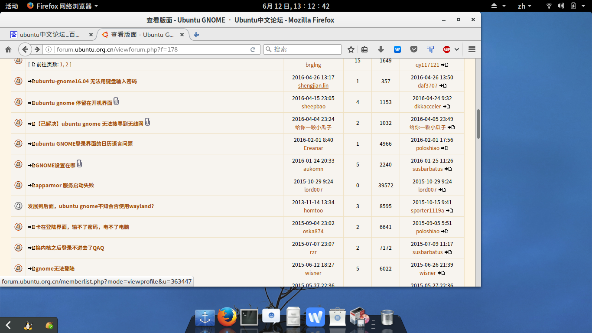Open WPS Writer from the dock
Image resolution: width=592 pixels, height=333 pixels.
coord(316,317)
